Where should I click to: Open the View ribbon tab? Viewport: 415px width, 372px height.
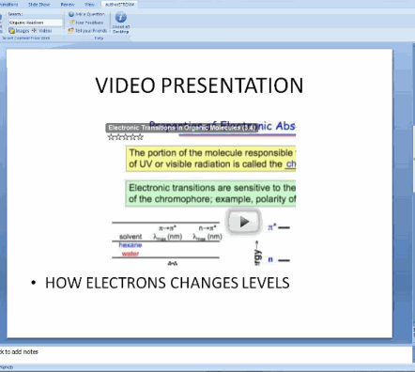89,5
